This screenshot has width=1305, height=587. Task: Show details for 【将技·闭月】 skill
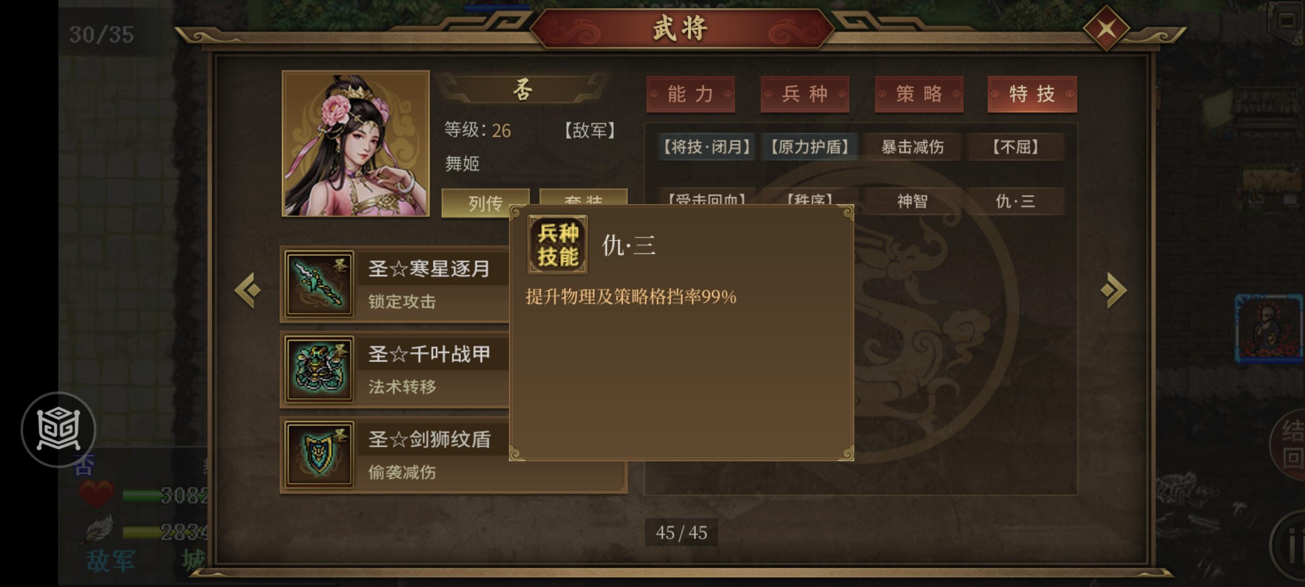pos(707,147)
